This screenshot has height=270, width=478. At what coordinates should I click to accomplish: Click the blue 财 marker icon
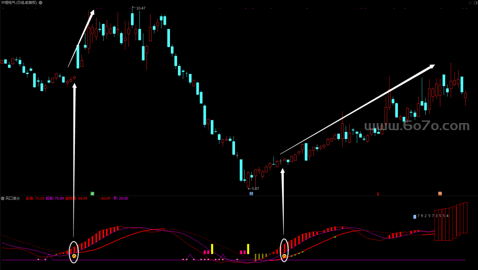tap(251, 193)
